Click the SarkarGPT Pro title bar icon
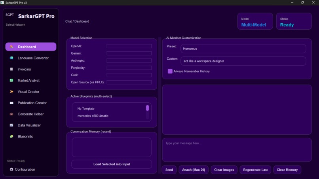Viewport: 319px width, 179px height. (2, 2)
